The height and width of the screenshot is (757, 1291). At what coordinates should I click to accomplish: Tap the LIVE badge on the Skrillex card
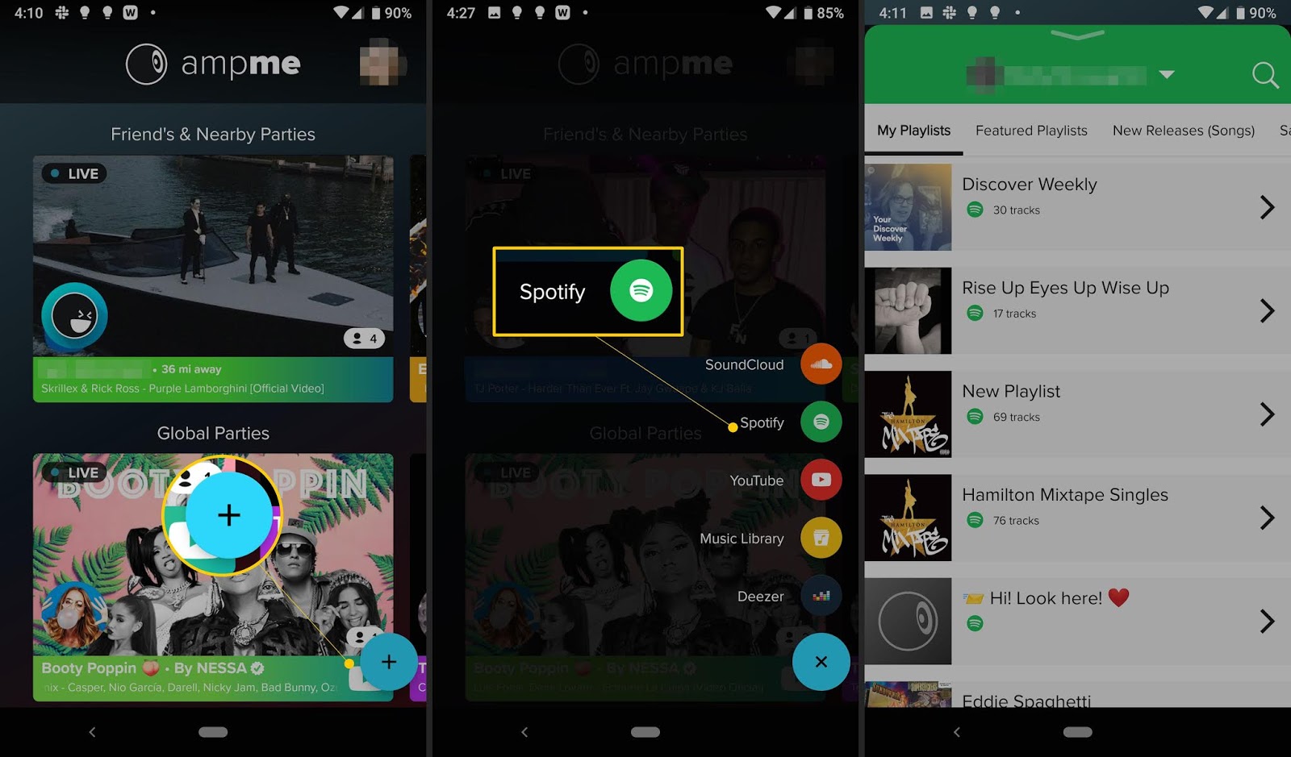(74, 173)
